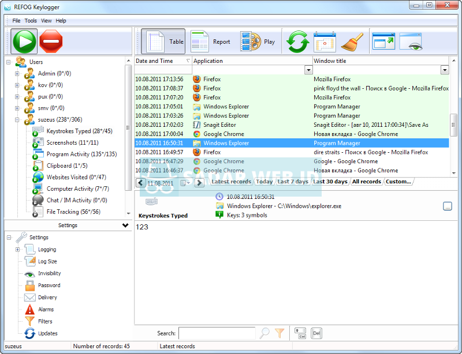Screen dimensions: 462x354
Task: Expand the kov user node
Action: [17, 85]
